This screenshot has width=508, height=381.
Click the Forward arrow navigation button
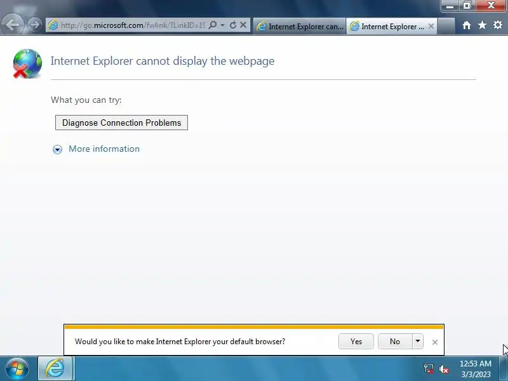tap(34, 25)
